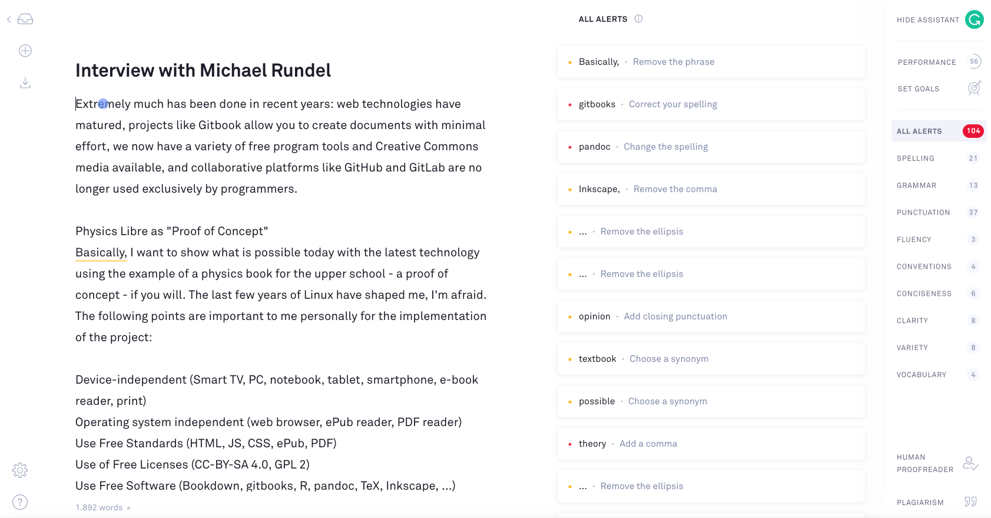This screenshot has height=518, width=991.
Task: Click the 'Physics Libre as "Proof of Concept"' line
Action: tap(171, 231)
